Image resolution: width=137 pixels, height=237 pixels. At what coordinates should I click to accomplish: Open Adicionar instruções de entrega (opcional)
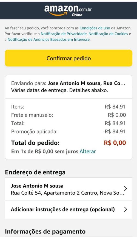pos(69,210)
